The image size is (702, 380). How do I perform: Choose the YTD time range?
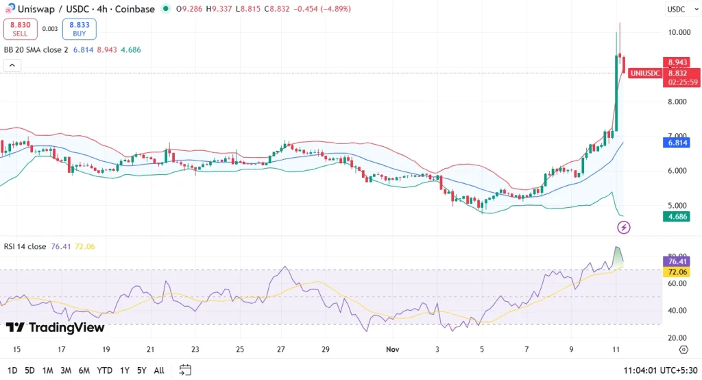tap(105, 370)
